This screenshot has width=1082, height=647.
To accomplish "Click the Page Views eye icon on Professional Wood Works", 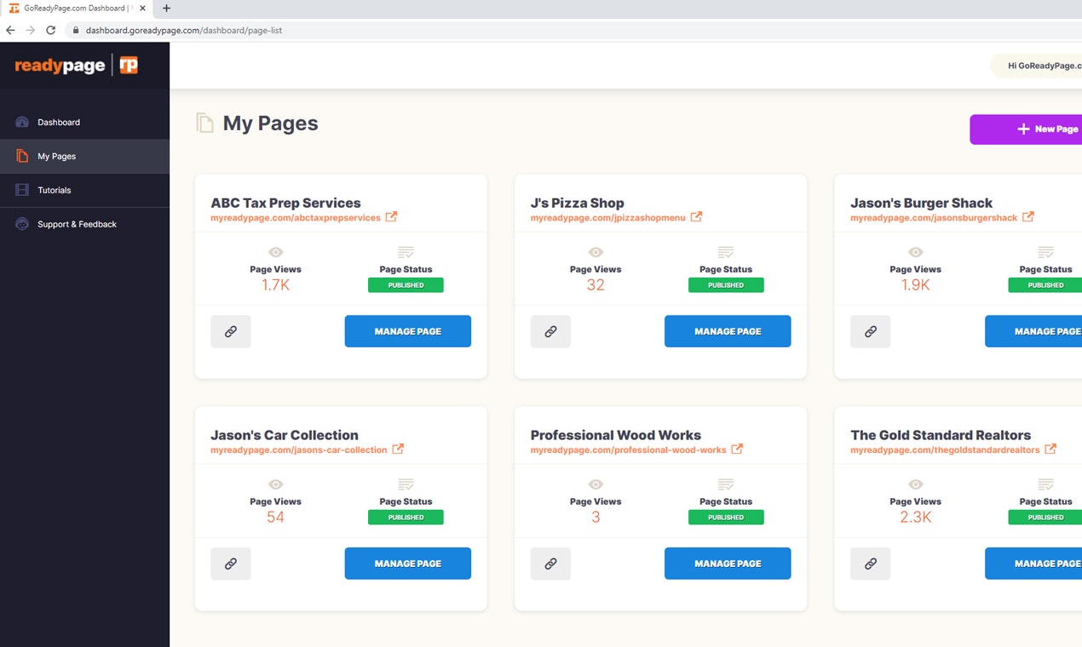I will pos(595,484).
